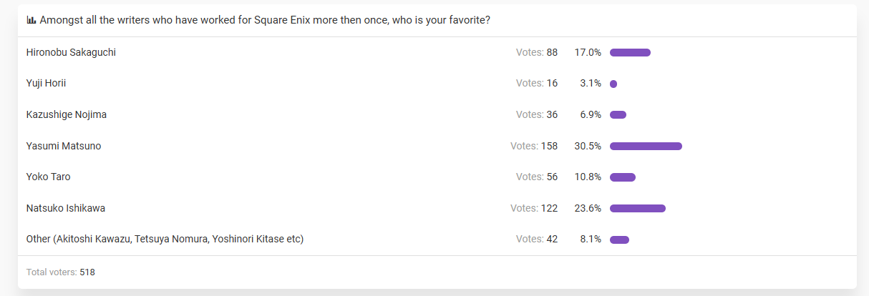Viewport: 869px width, 296px height.
Task: Click Hironobu Sakaguchi's purple result bar
Action: [x=630, y=53]
